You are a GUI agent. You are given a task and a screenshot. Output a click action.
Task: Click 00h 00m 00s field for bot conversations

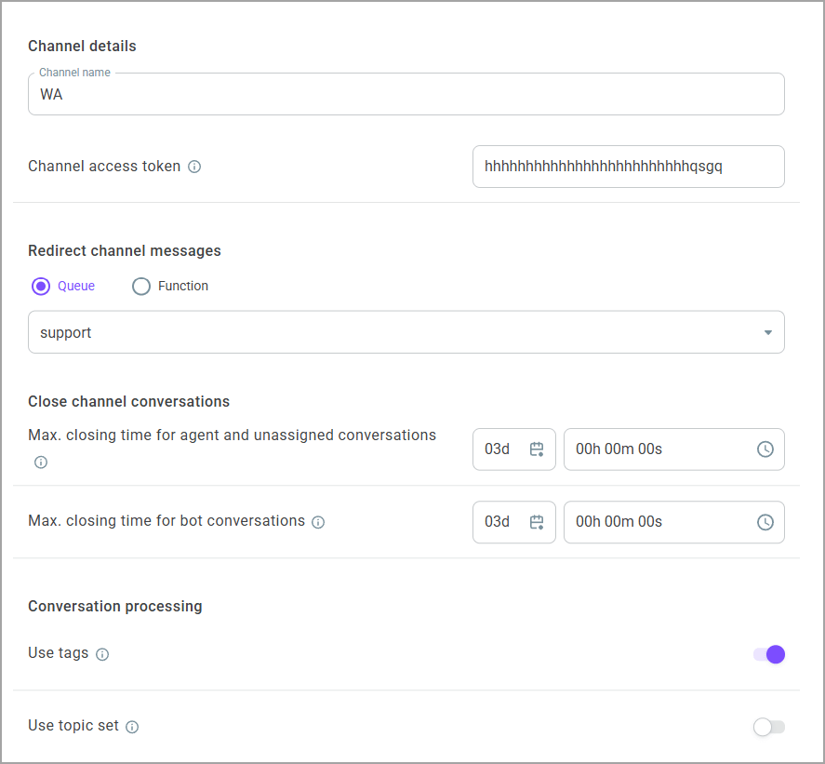674,522
